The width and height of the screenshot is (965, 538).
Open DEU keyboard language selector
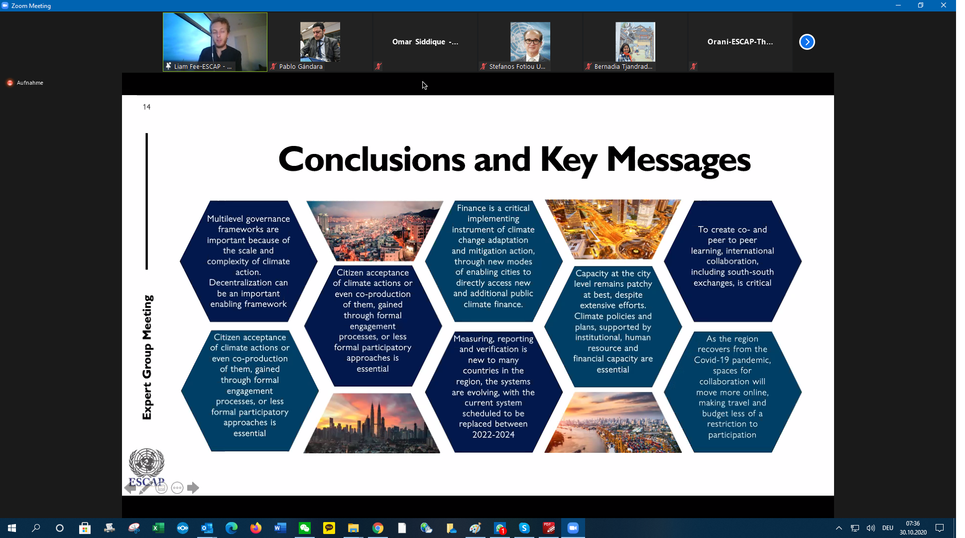tap(887, 528)
